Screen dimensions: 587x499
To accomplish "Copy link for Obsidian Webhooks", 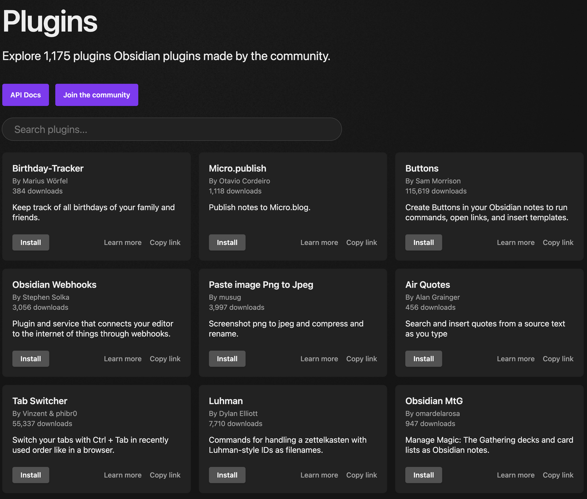I will (165, 359).
